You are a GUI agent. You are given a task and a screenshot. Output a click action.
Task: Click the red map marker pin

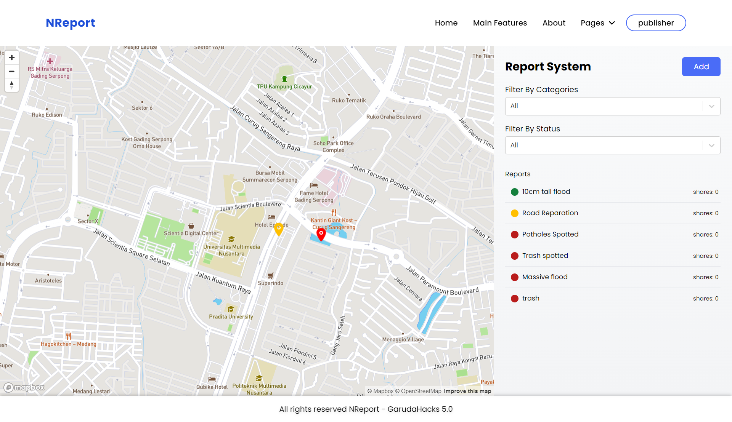click(321, 234)
